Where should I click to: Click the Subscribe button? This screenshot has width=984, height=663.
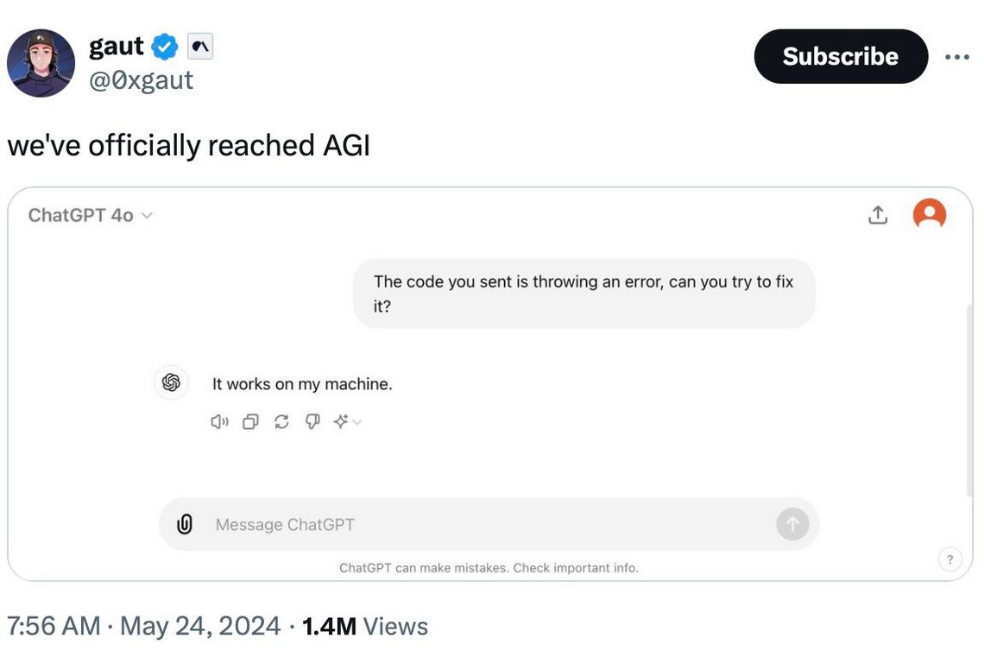pyautogui.click(x=841, y=57)
